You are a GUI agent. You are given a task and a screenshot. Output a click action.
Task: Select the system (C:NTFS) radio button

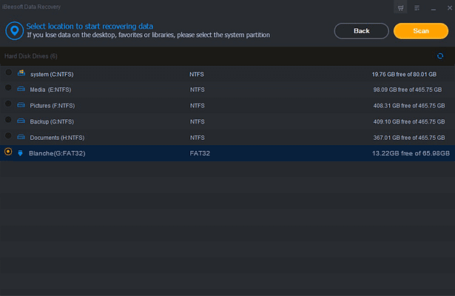8,73
